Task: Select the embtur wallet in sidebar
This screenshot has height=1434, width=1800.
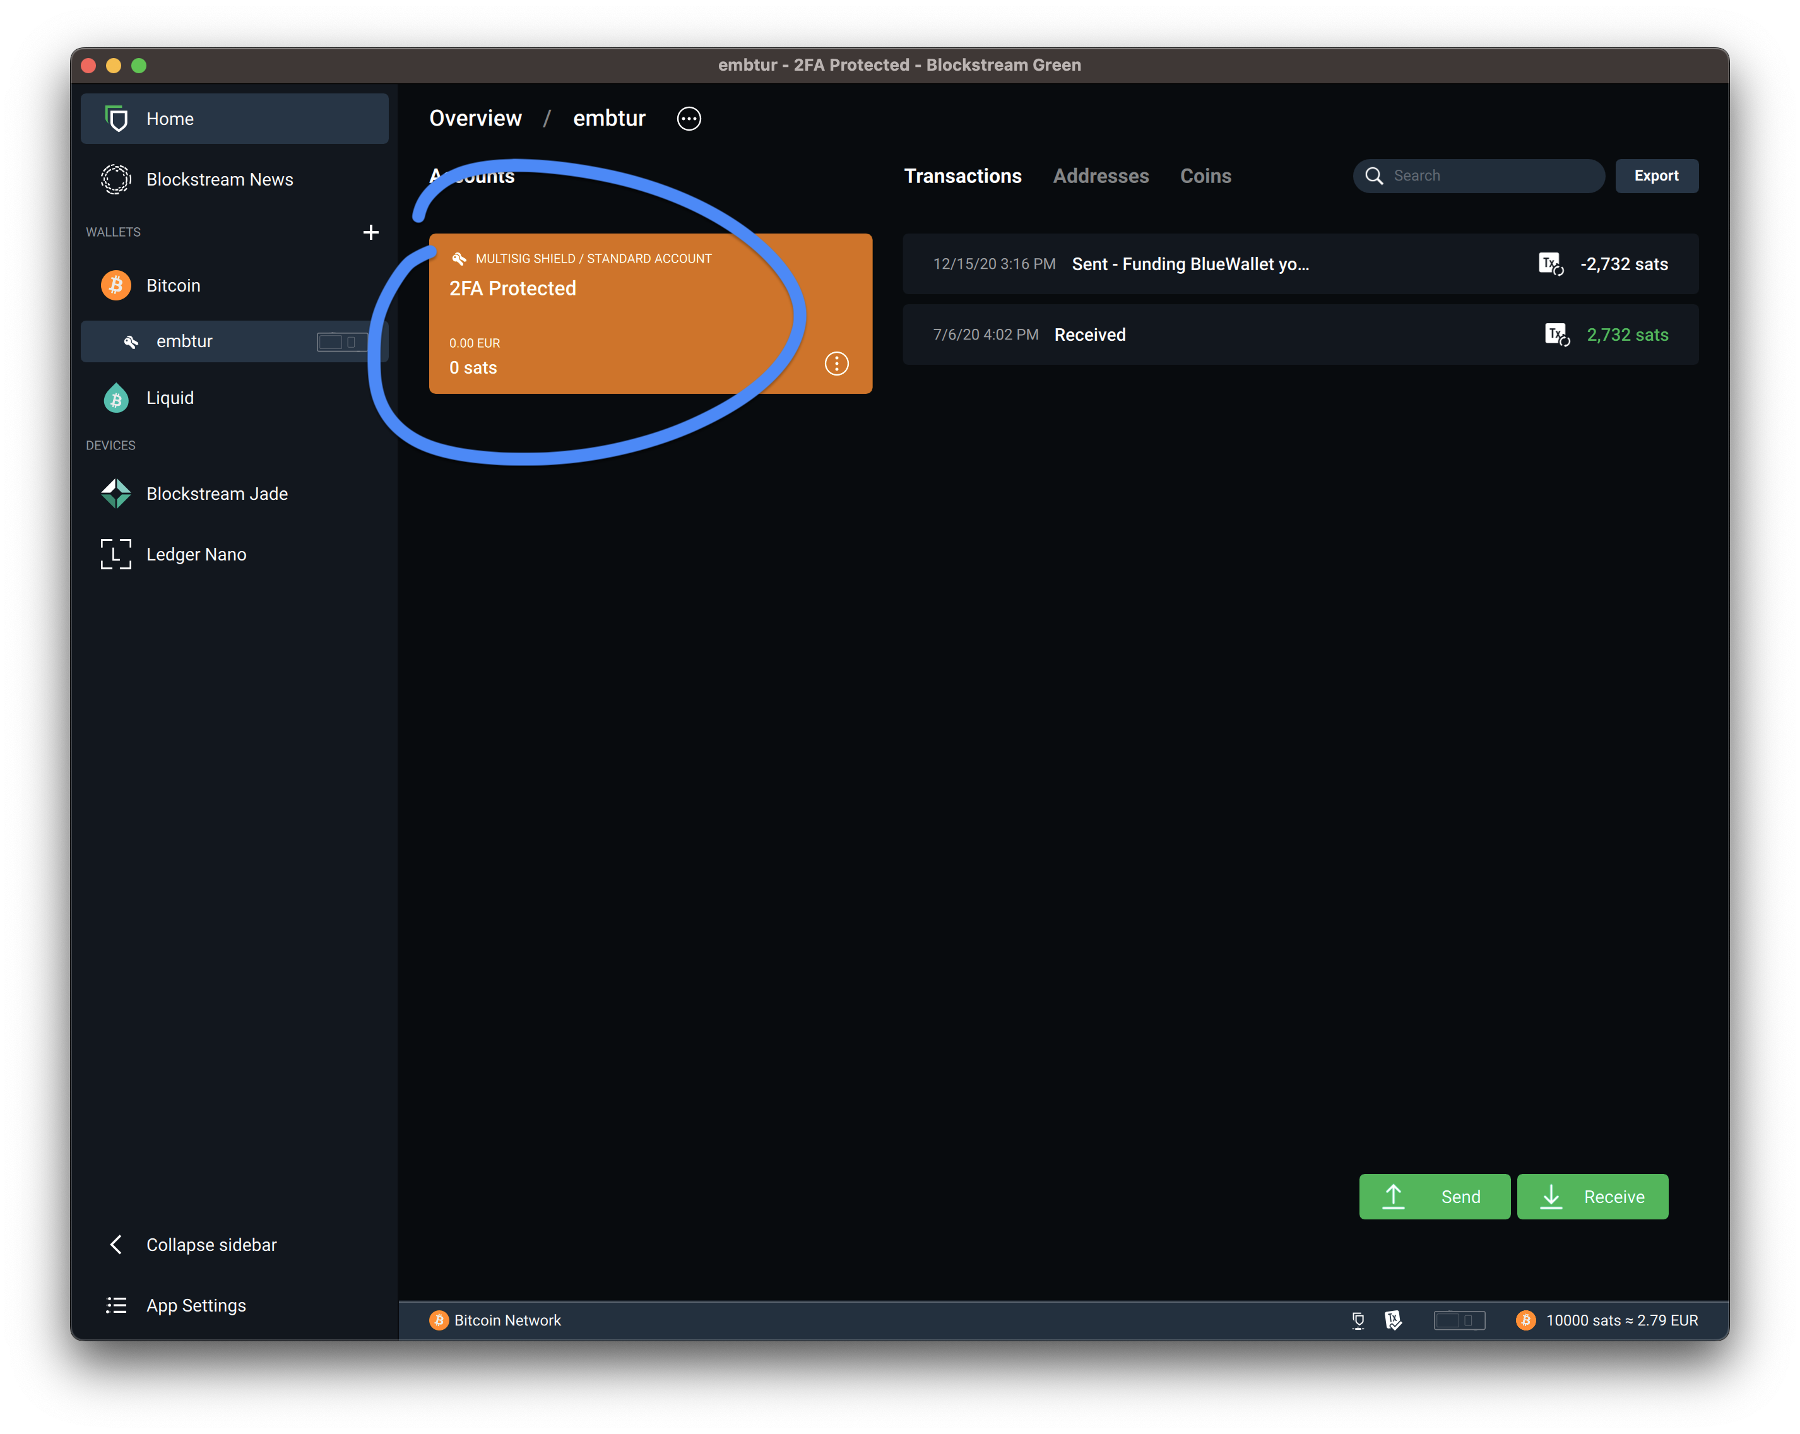Action: tap(235, 341)
